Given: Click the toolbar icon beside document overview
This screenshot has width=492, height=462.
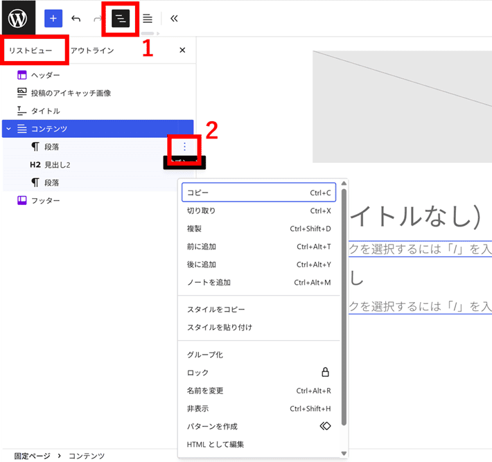Looking at the screenshot, I should tap(148, 19).
